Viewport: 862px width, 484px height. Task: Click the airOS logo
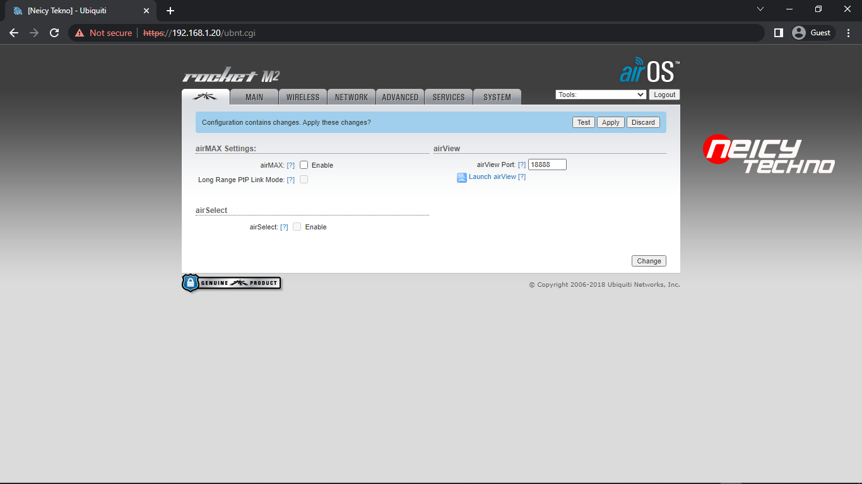click(x=649, y=70)
